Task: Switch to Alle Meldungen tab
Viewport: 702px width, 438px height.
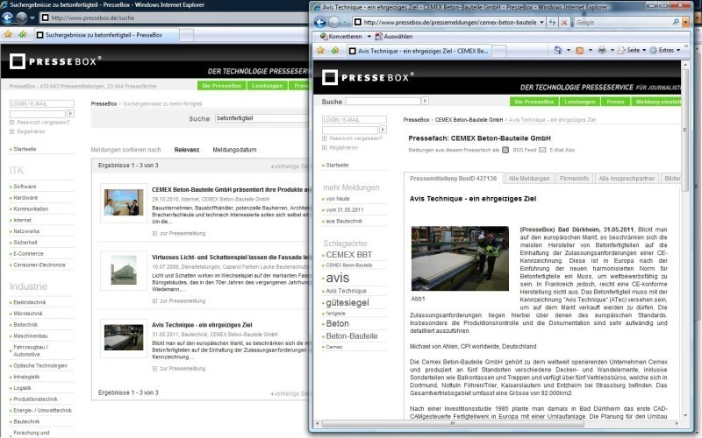Action: 529,179
